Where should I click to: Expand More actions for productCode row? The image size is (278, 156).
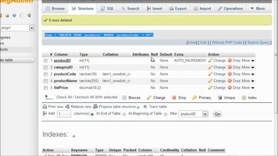pyautogui.click(x=248, y=74)
